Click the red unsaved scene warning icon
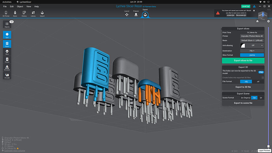This screenshot has width=272, height=153. coord(218,13)
